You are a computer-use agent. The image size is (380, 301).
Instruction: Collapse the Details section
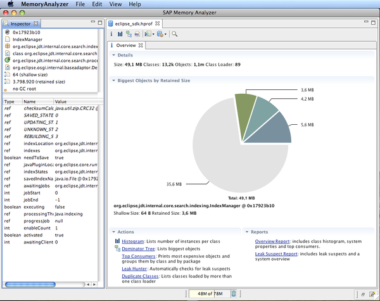(113, 56)
